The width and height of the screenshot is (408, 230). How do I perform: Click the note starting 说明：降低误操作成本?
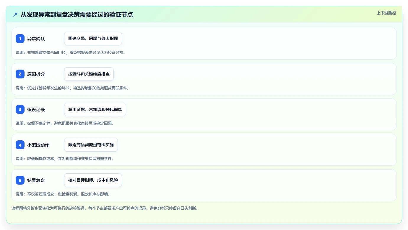tap(65, 159)
